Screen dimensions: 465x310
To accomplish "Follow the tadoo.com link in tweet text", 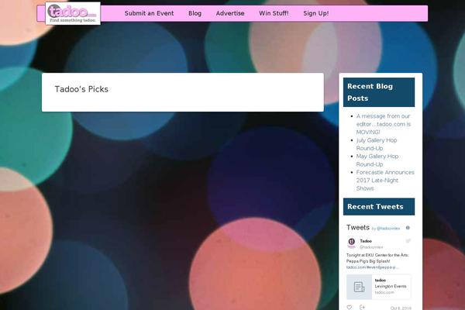I will tap(372, 267).
